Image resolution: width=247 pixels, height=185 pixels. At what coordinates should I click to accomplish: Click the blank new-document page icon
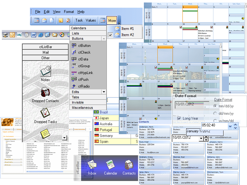pos(52,20)
